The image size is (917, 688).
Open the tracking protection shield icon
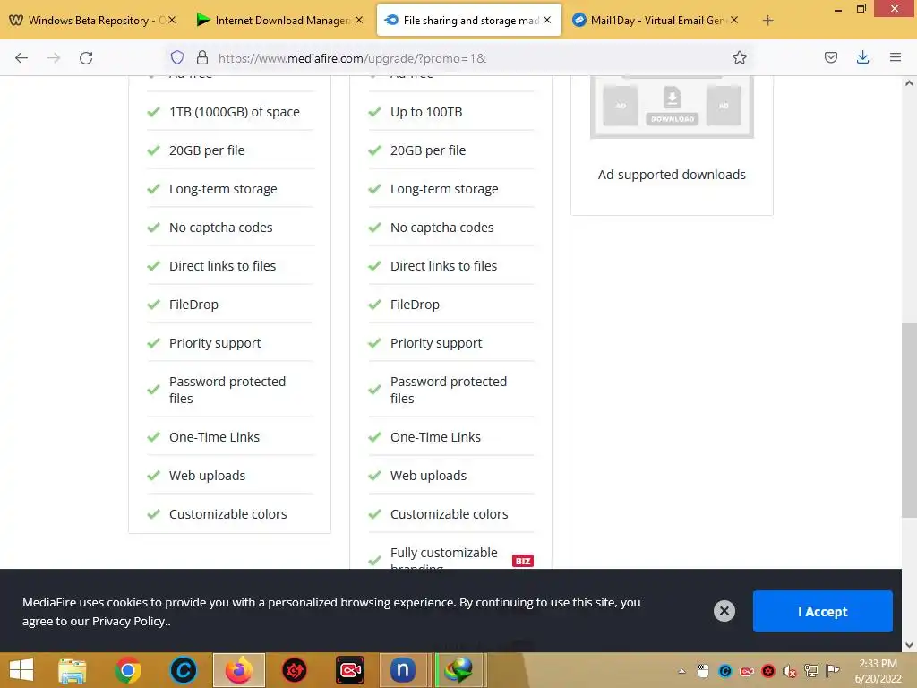tap(177, 57)
